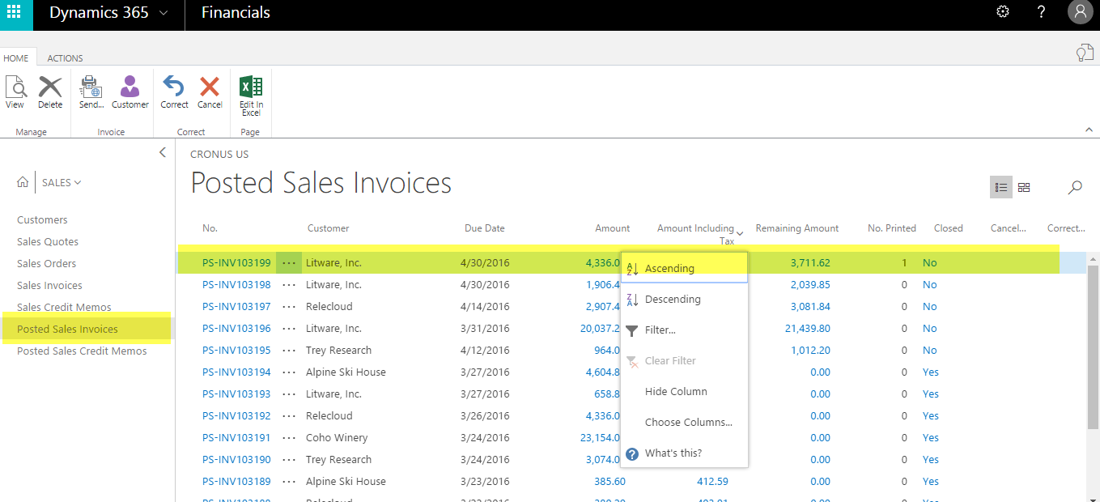Switch to tile view layout
The image size is (1100, 502).
point(1024,187)
